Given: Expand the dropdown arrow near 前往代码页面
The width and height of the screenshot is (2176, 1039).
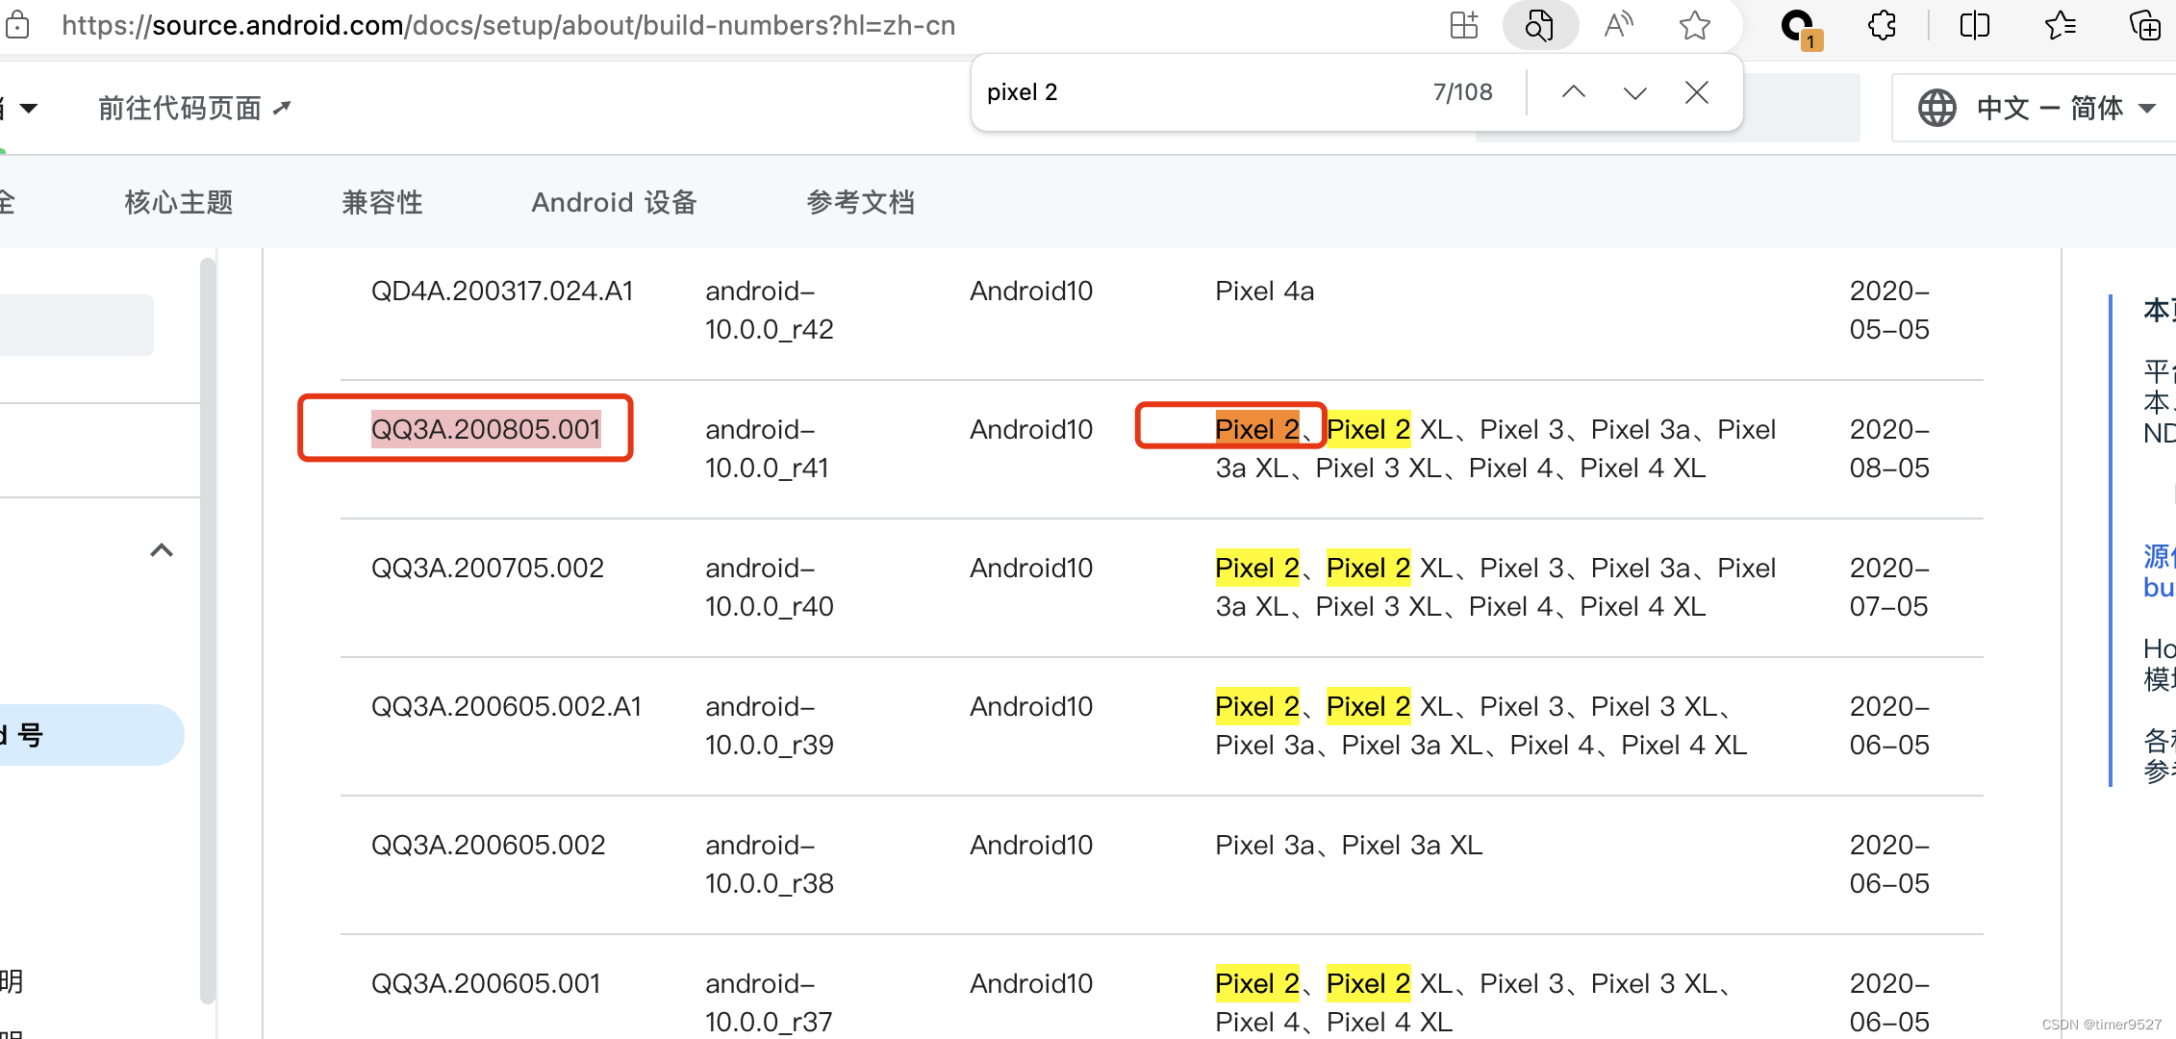Looking at the screenshot, I should point(29,108).
